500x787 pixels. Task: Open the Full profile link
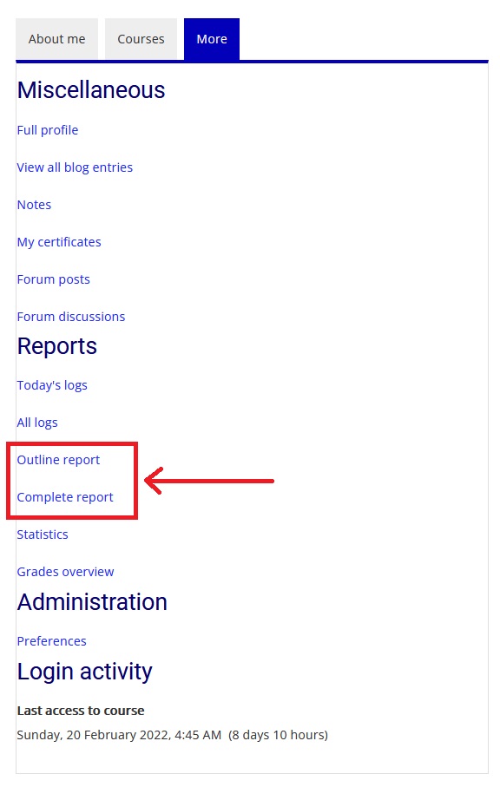coord(48,130)
